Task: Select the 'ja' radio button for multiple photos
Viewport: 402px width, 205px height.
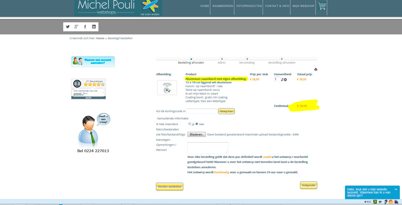Action: [x=190, y=124]
